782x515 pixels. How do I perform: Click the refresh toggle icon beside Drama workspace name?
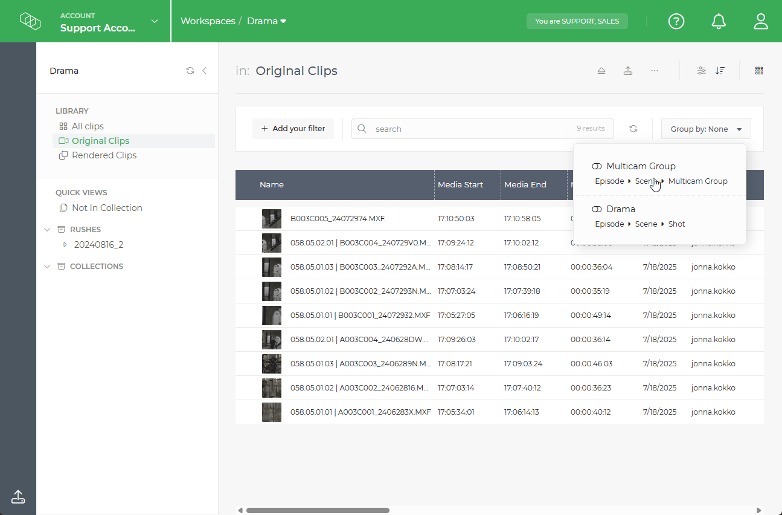click(x=190, y=70)
